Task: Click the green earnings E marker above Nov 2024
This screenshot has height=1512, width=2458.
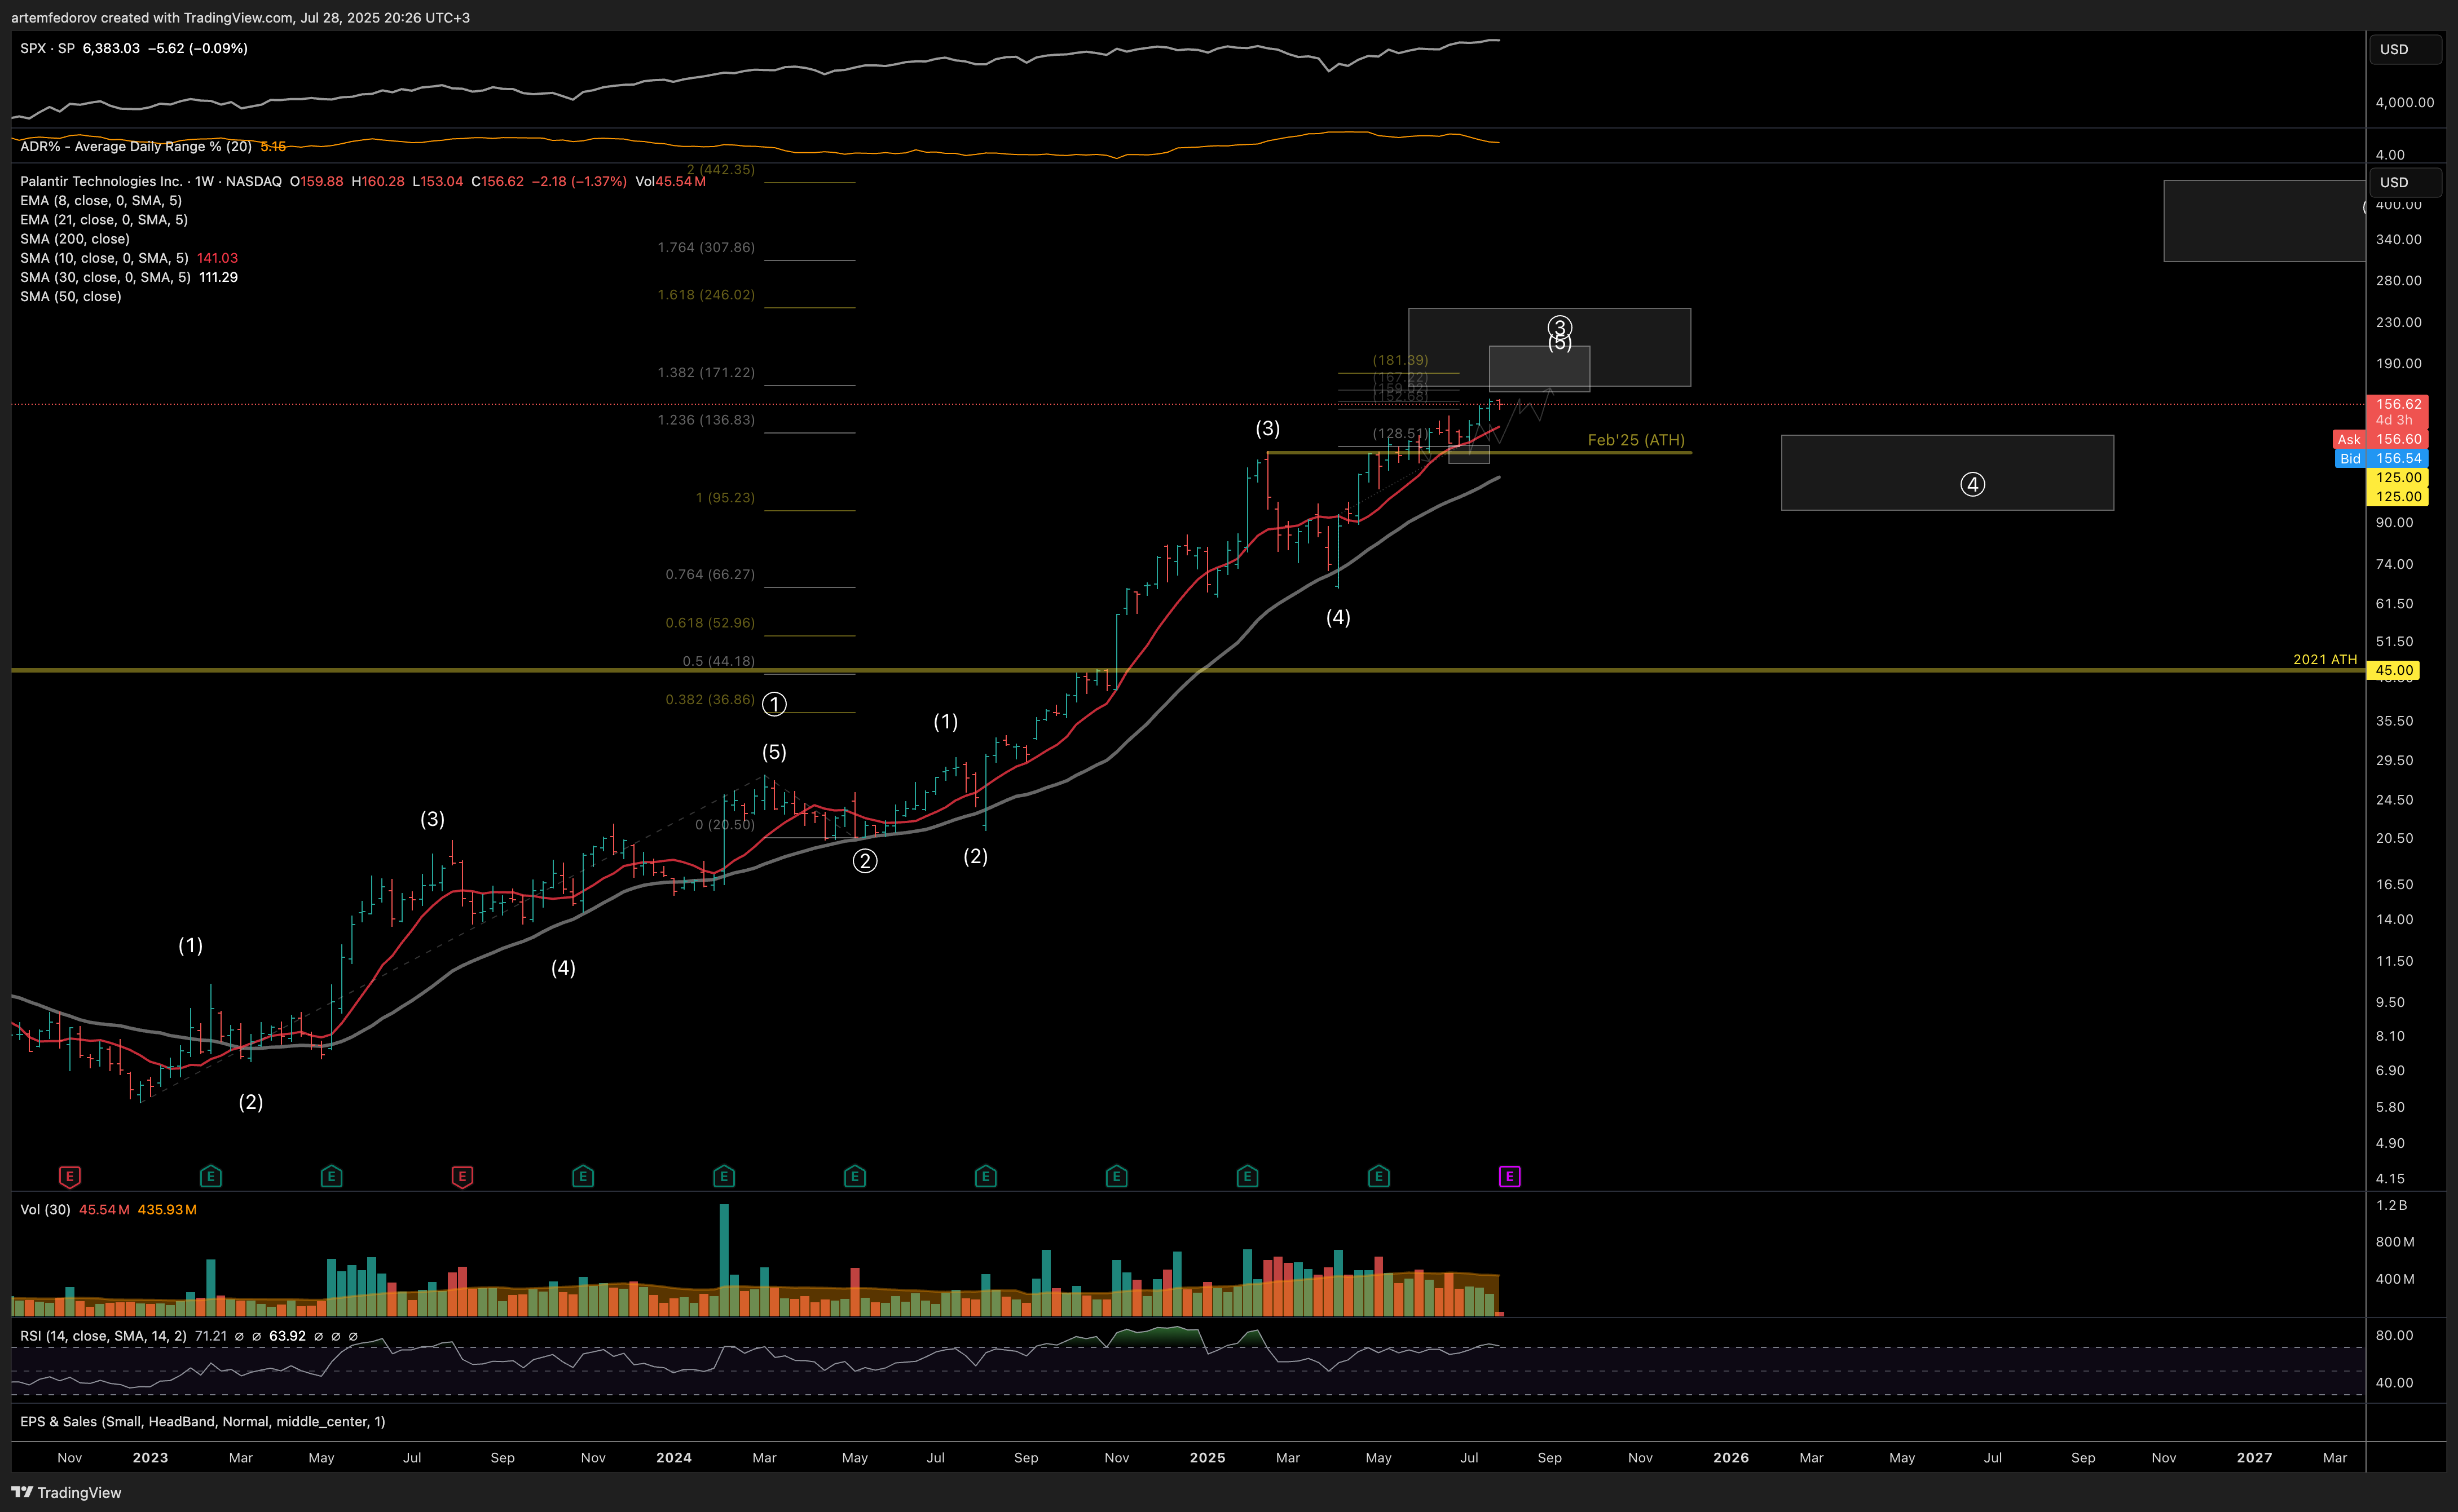Action: tap(1116, 1176)
